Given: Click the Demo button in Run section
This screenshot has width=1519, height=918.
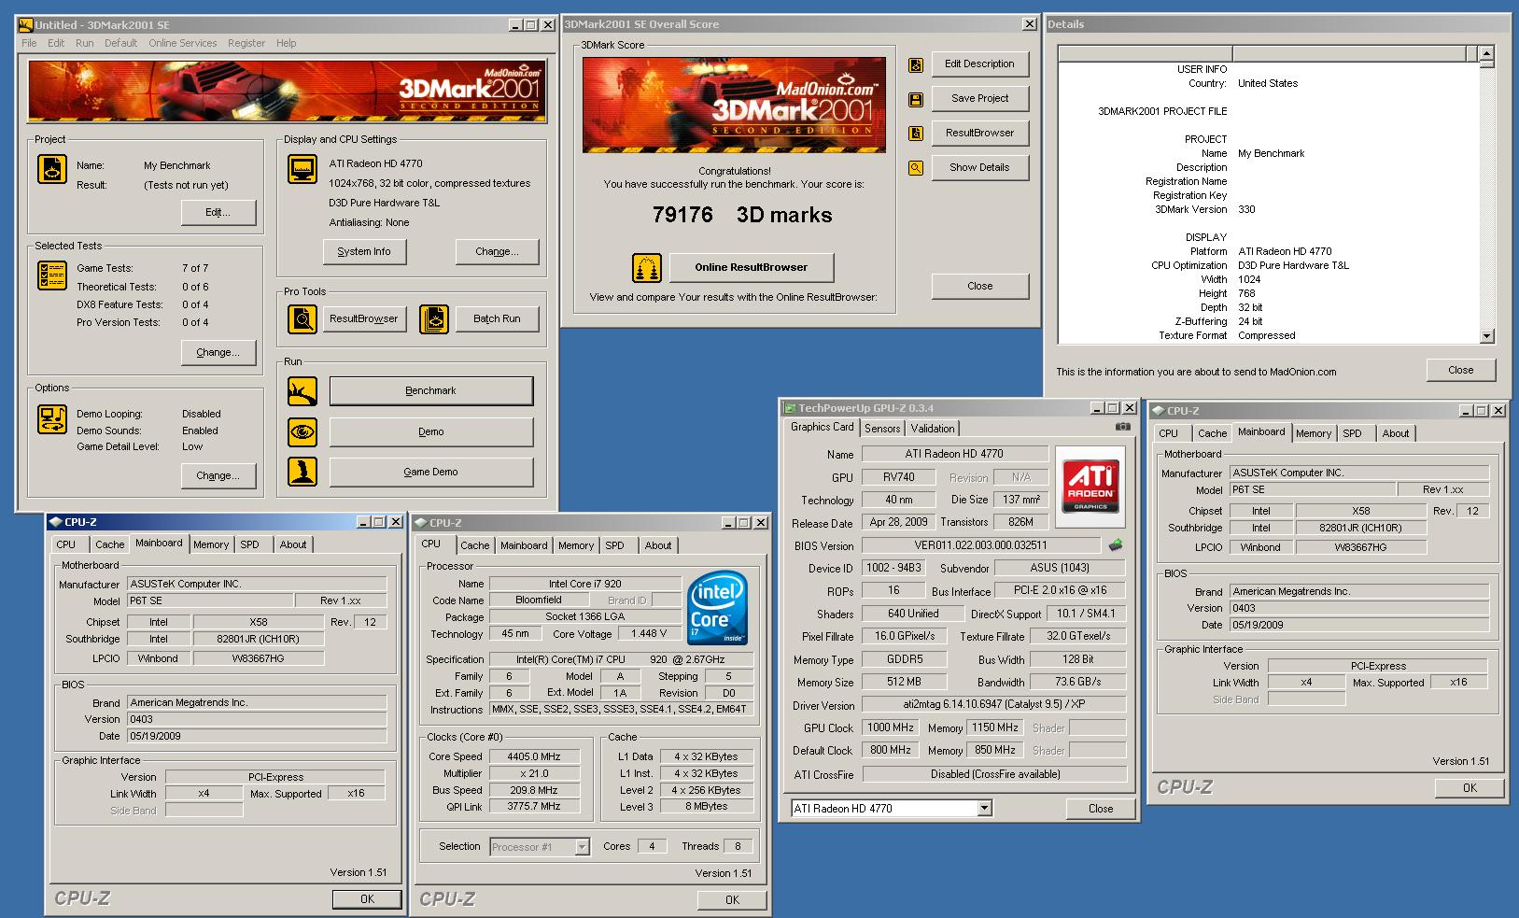Looking at the screenshot, I should tap(430, 432).
